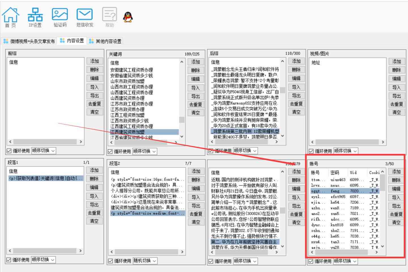
Task: Click scroll-down arrow in 关键词 list
Action: pyautogui.click(x=182, y=136)
